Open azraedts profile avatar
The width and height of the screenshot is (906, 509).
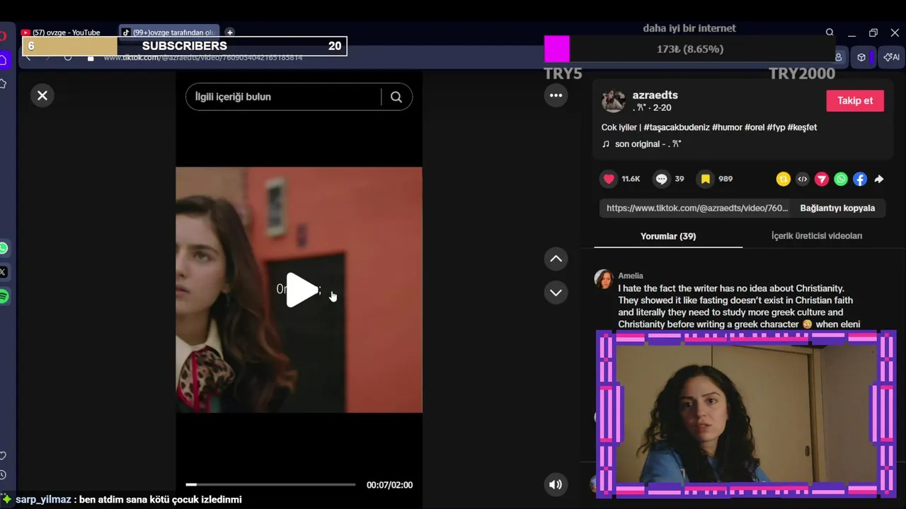coord(614,101)
